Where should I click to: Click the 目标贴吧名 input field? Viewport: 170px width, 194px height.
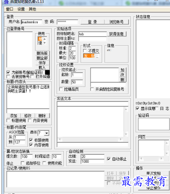(x=93, y=34)
